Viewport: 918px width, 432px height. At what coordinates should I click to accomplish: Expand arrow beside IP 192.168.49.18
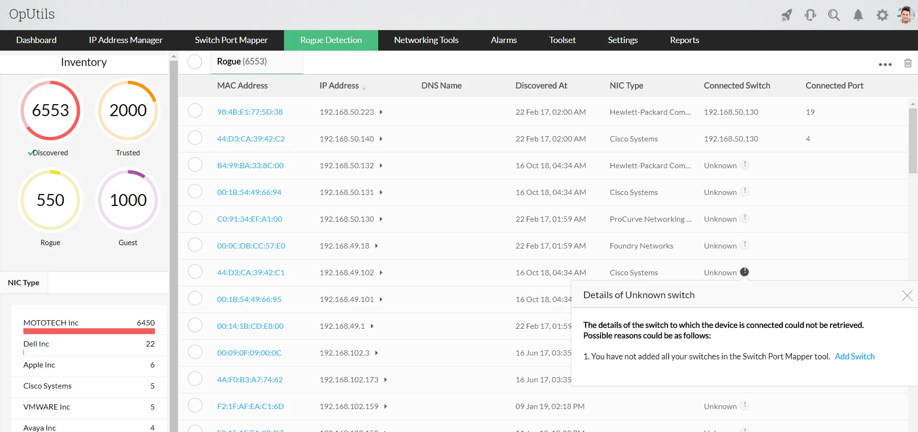[376, 246]
